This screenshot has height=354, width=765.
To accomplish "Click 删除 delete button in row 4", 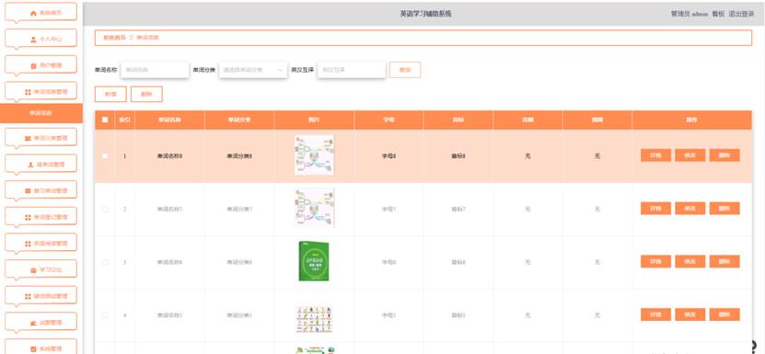I will (x=724, y=315).
